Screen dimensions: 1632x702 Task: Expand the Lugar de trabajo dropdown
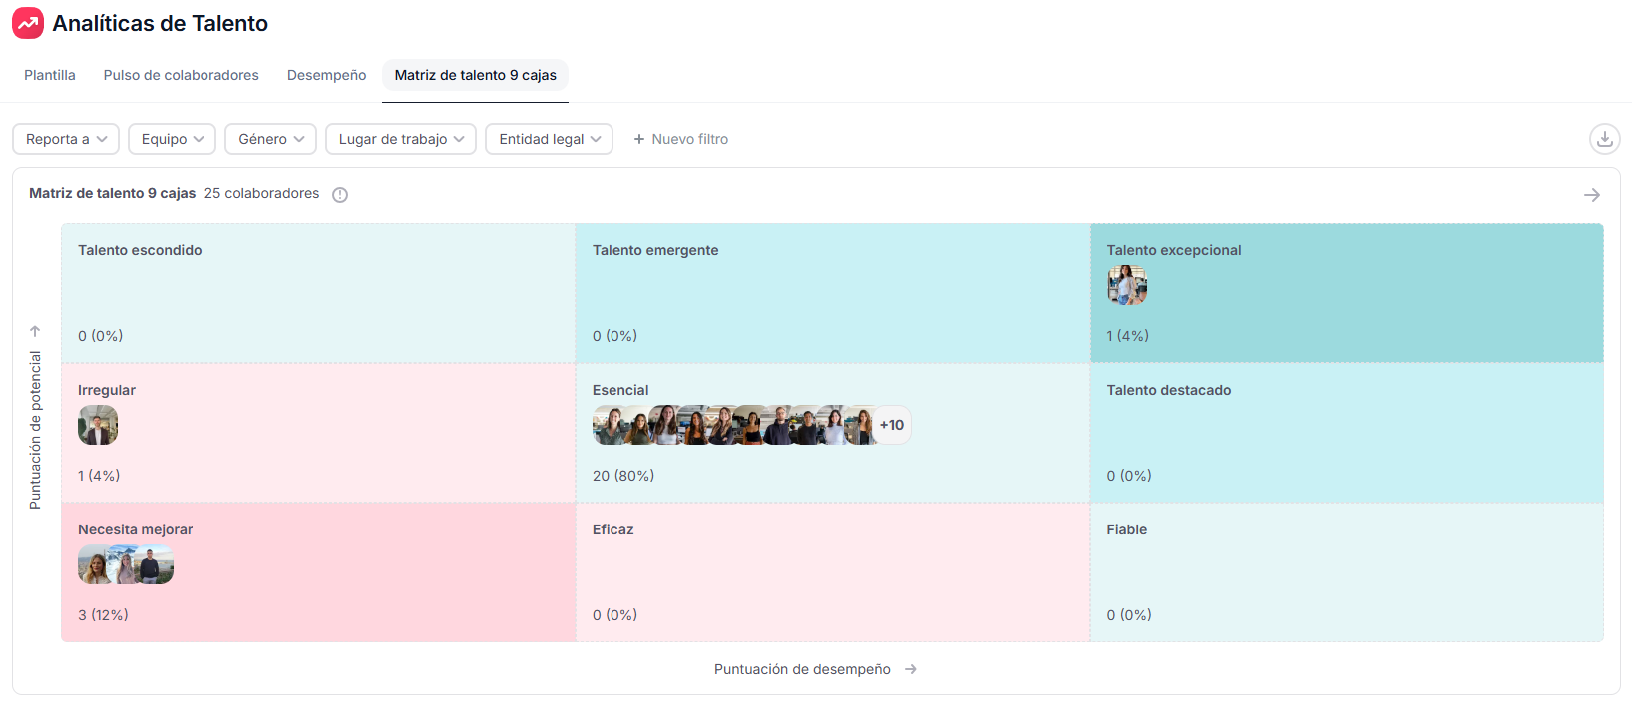[400, 139]
